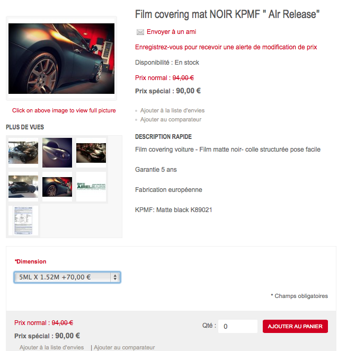Click the Qté quantity input field

pos(237,327)
